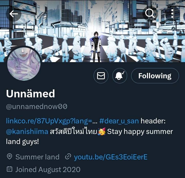This screenshot has height=178, width=185.
Task: Send a direct message via envelope icon
Action: pos(101,76)
